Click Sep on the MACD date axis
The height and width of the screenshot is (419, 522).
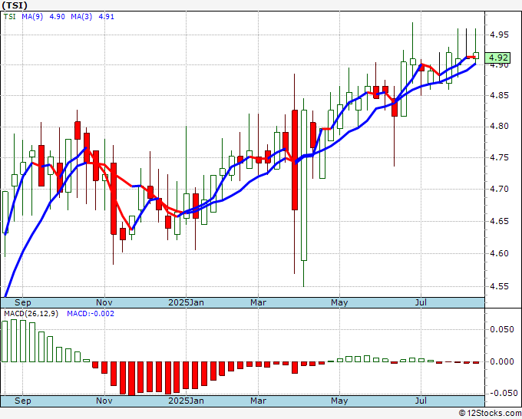coord(22,401)
